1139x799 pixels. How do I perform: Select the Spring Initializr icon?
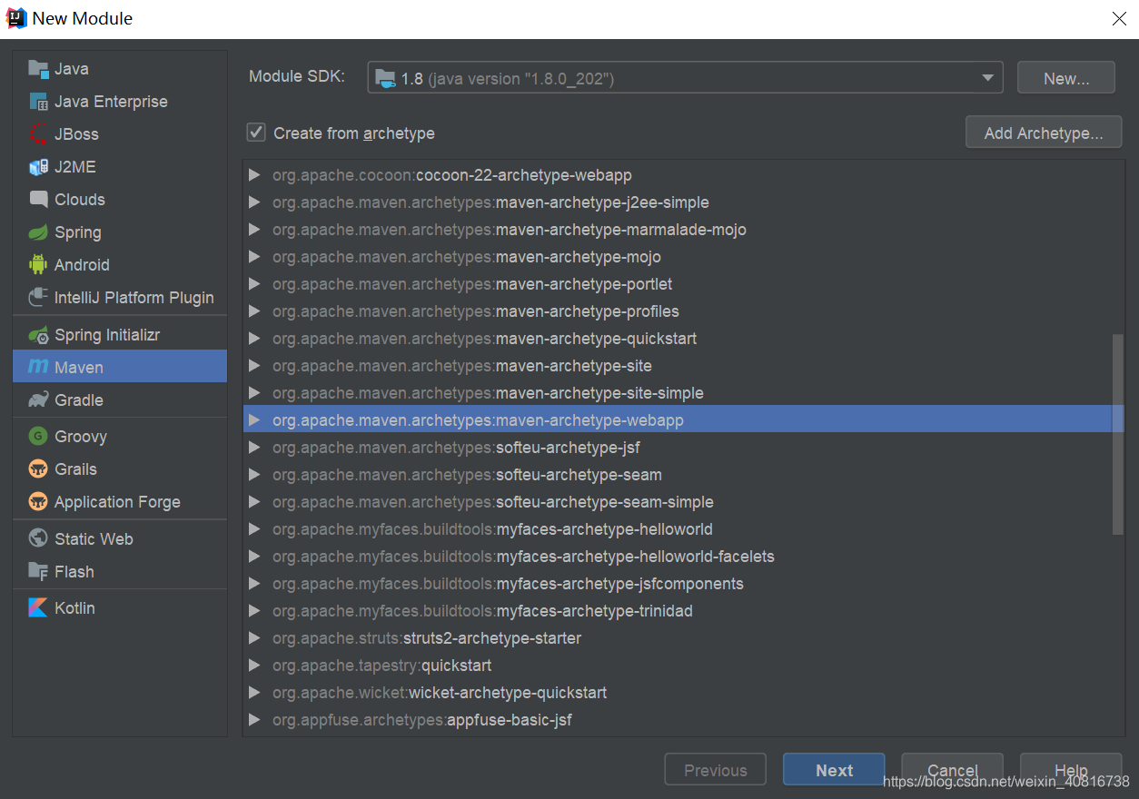pos(38,335)
